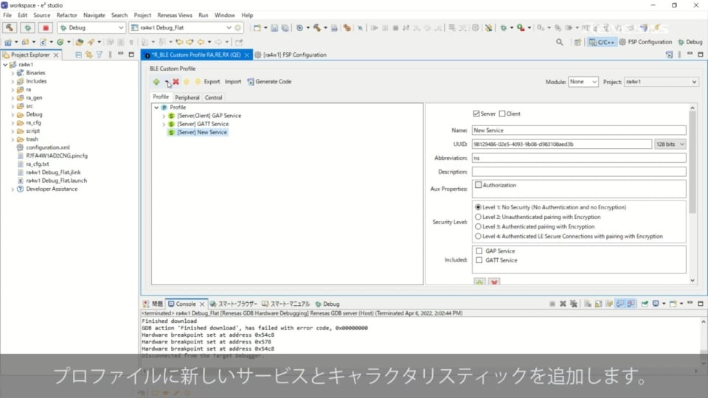708x398 pixels.
Task: Open the Debug launch mode dropdown
Action: [120, 27]
